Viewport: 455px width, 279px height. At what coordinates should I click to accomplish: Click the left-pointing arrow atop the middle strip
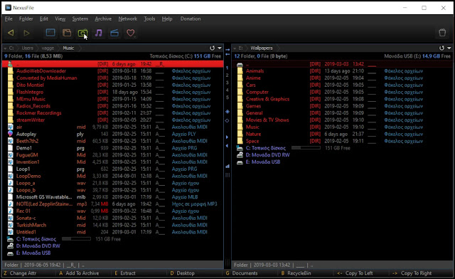[227, 54]
